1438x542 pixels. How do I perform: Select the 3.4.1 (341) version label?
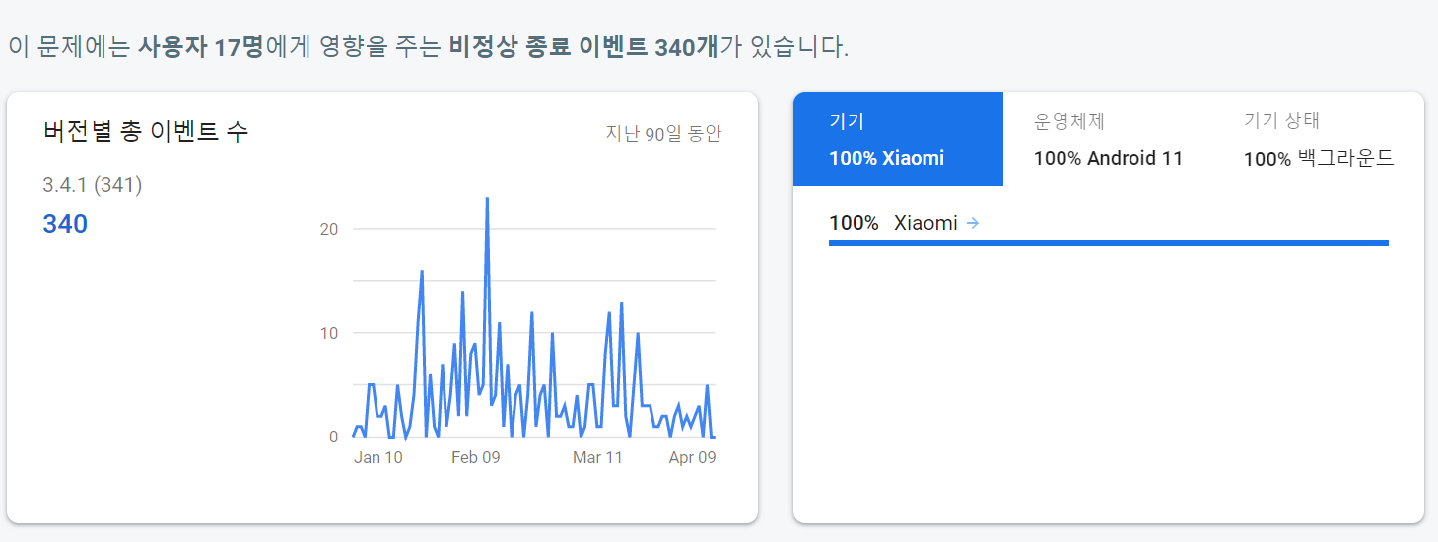tap(93, 185)
